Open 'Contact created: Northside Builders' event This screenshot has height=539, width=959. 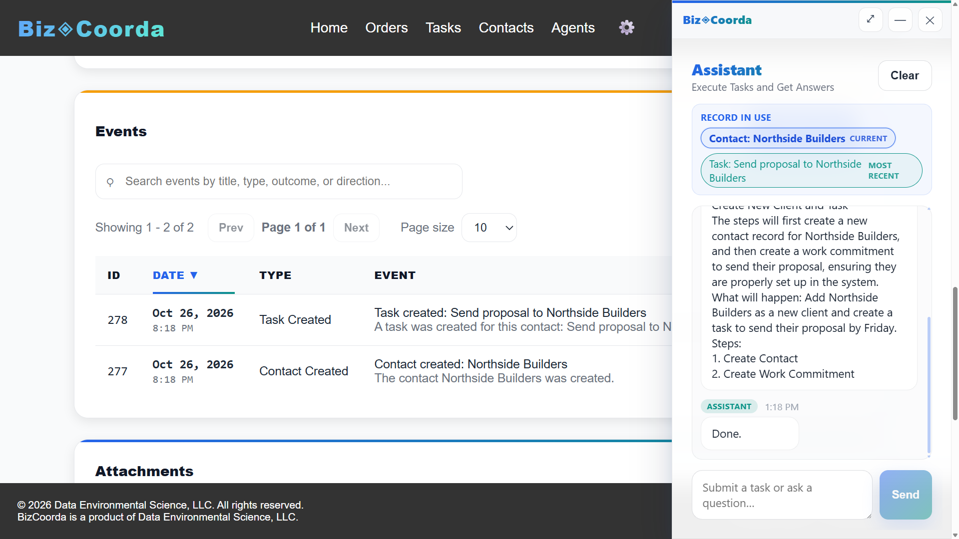point(471,364)
